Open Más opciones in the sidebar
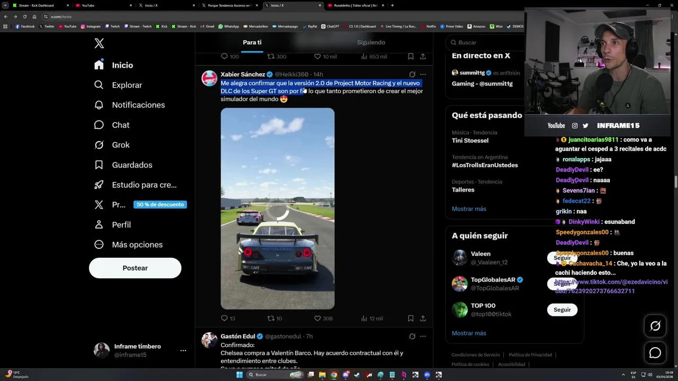678x381 pixels. pyautogui.click(x=128, y=244)
